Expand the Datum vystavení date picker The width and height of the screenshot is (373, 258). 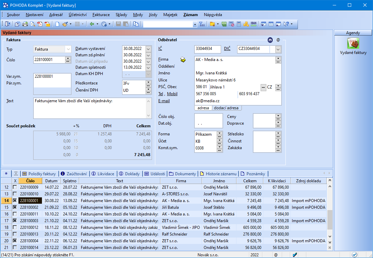[148, 49]
